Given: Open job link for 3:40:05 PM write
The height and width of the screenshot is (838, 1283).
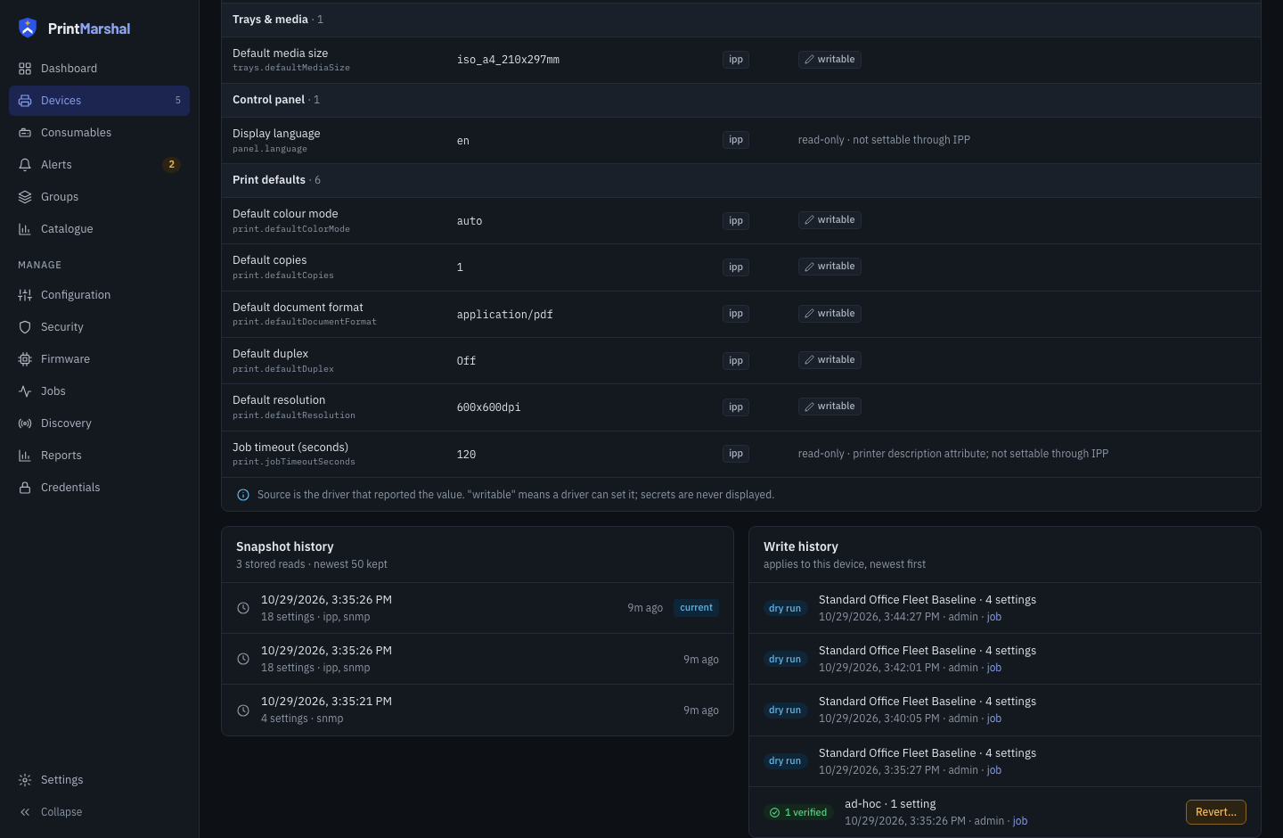Looking at the screenshot, I should tap(994, 719).
